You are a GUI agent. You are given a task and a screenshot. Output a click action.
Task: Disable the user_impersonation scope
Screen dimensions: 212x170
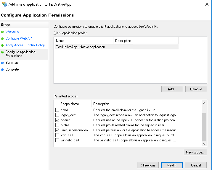(57, 130)
